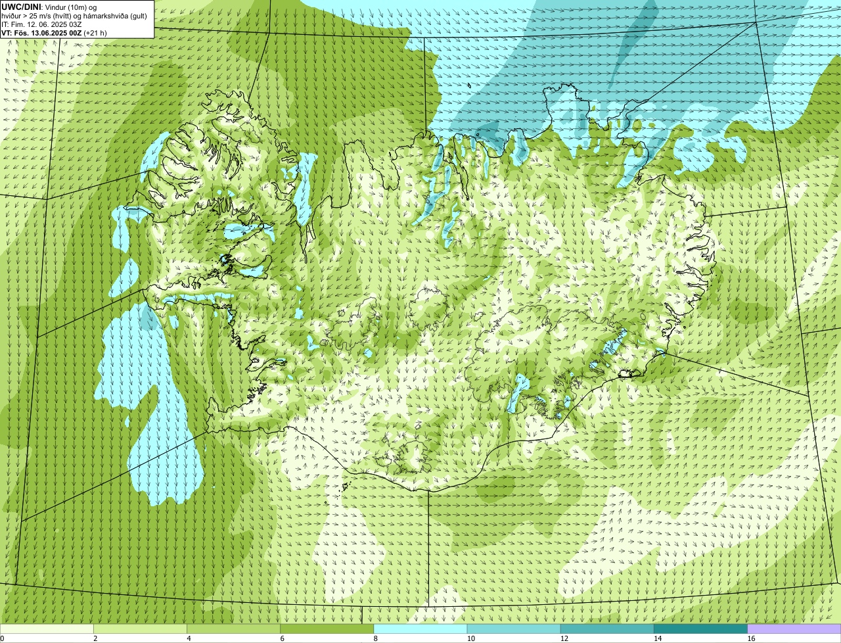Click the '8' label on the wind scale
This screenshot has width=841, height=643.
[376, 638]
